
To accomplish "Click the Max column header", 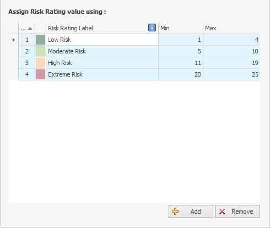I will tap(231, 28).
